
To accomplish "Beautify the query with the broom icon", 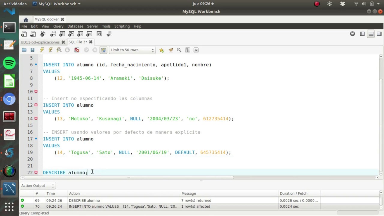I will coord(171,50).
